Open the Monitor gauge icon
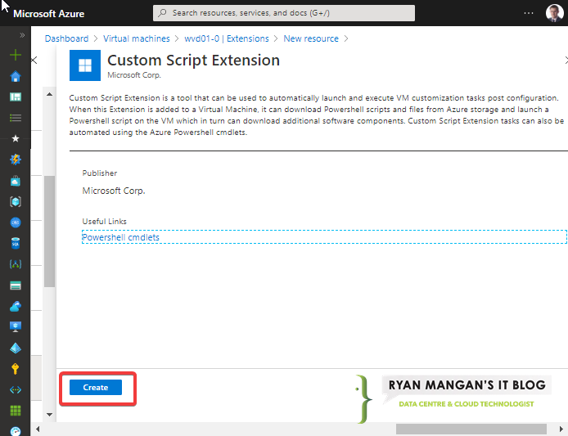The height and width of the screenshot is (436, 568). pos(16,431)
